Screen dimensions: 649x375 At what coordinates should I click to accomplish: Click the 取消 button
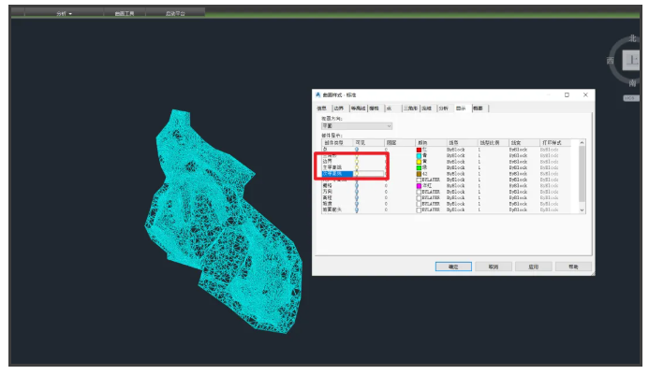pyautogui.click(x=494, y=267)
